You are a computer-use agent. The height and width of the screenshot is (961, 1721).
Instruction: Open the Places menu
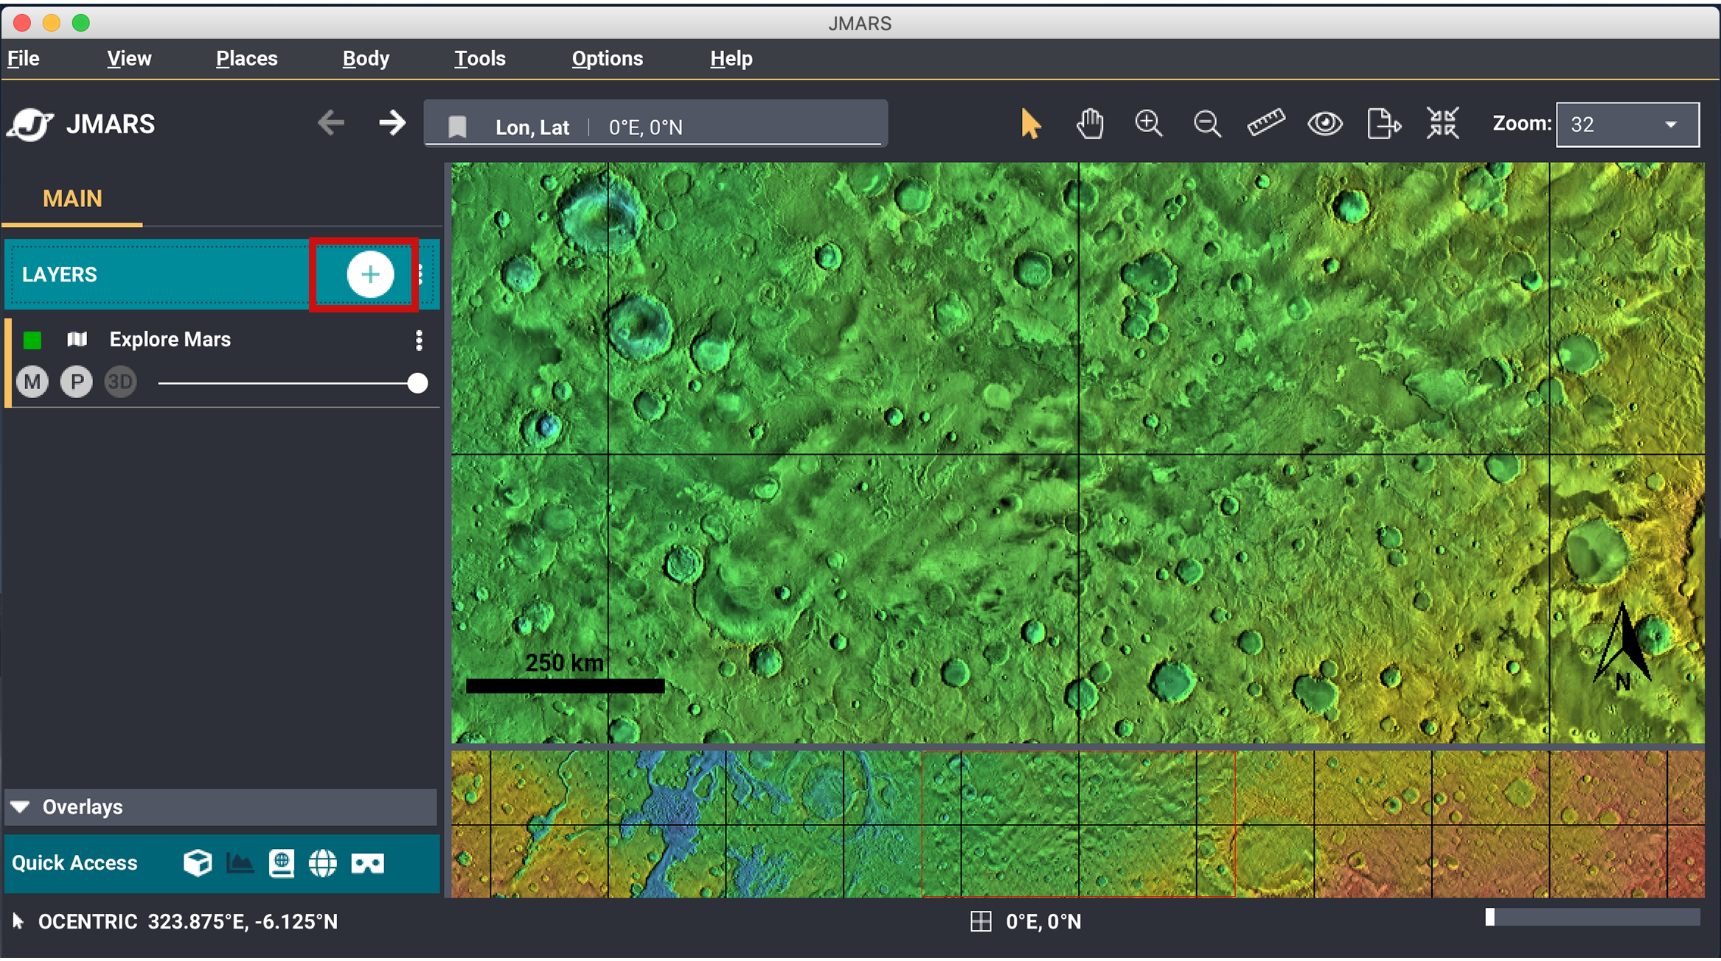pos(247,59)
